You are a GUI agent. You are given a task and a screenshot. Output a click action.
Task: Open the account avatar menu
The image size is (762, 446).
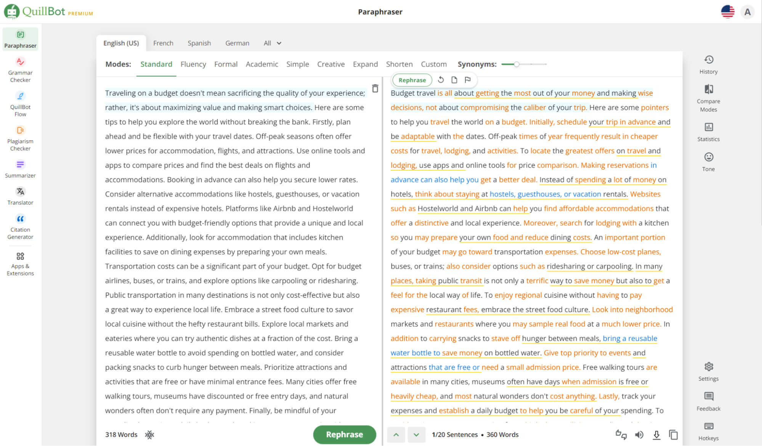[x=747, y=12]
